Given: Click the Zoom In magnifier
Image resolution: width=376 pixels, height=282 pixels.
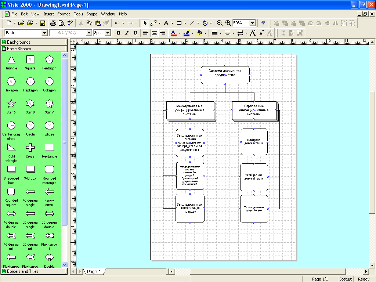Looking at the screenshot, I should (228, 23).
